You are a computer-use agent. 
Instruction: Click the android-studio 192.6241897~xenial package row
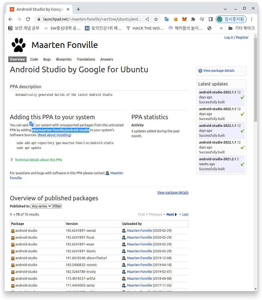(99, 231)
